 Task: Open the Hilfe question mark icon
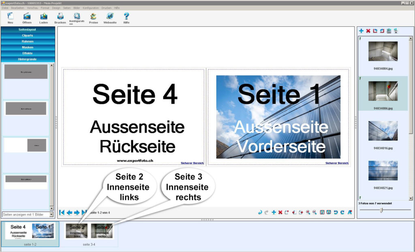tap(126, 17)
